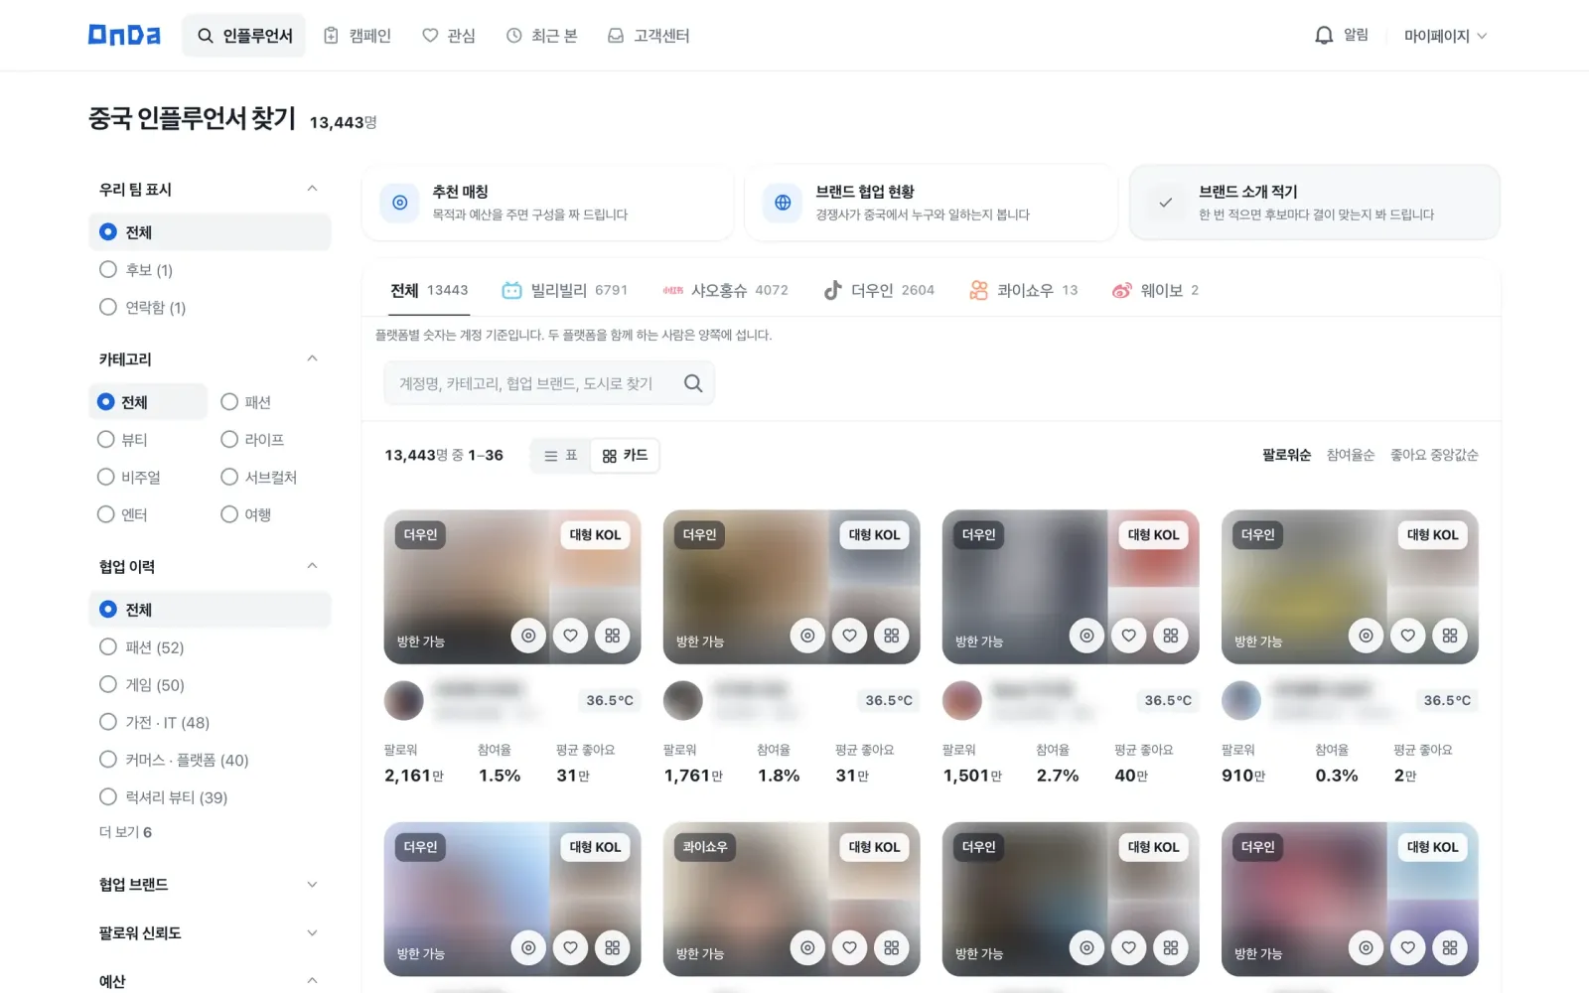The height and width of the screenshot is (993, 1589).
Task: Click avatar of 2,161만 follower influencer
Action: tap(403, 700)
